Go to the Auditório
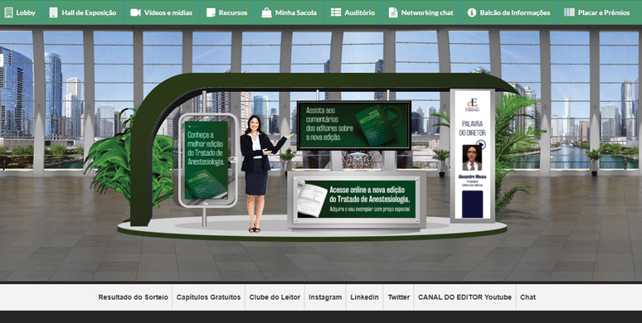The width and height of the screenshot is (642, 323). 353,12
